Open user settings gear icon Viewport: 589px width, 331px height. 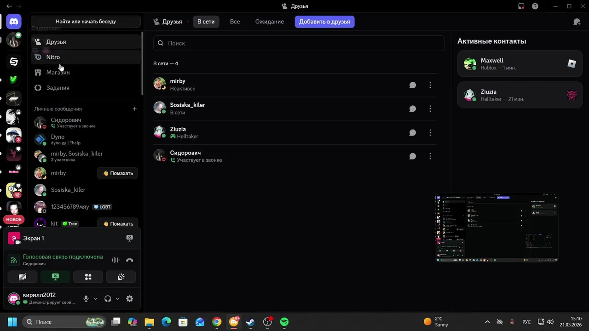click(x=130, y=299)
